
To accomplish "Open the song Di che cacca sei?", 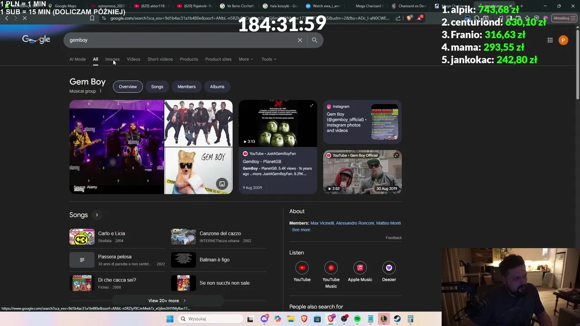I will click(117, 283).
